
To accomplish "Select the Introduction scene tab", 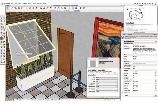I will pos(53,11).
